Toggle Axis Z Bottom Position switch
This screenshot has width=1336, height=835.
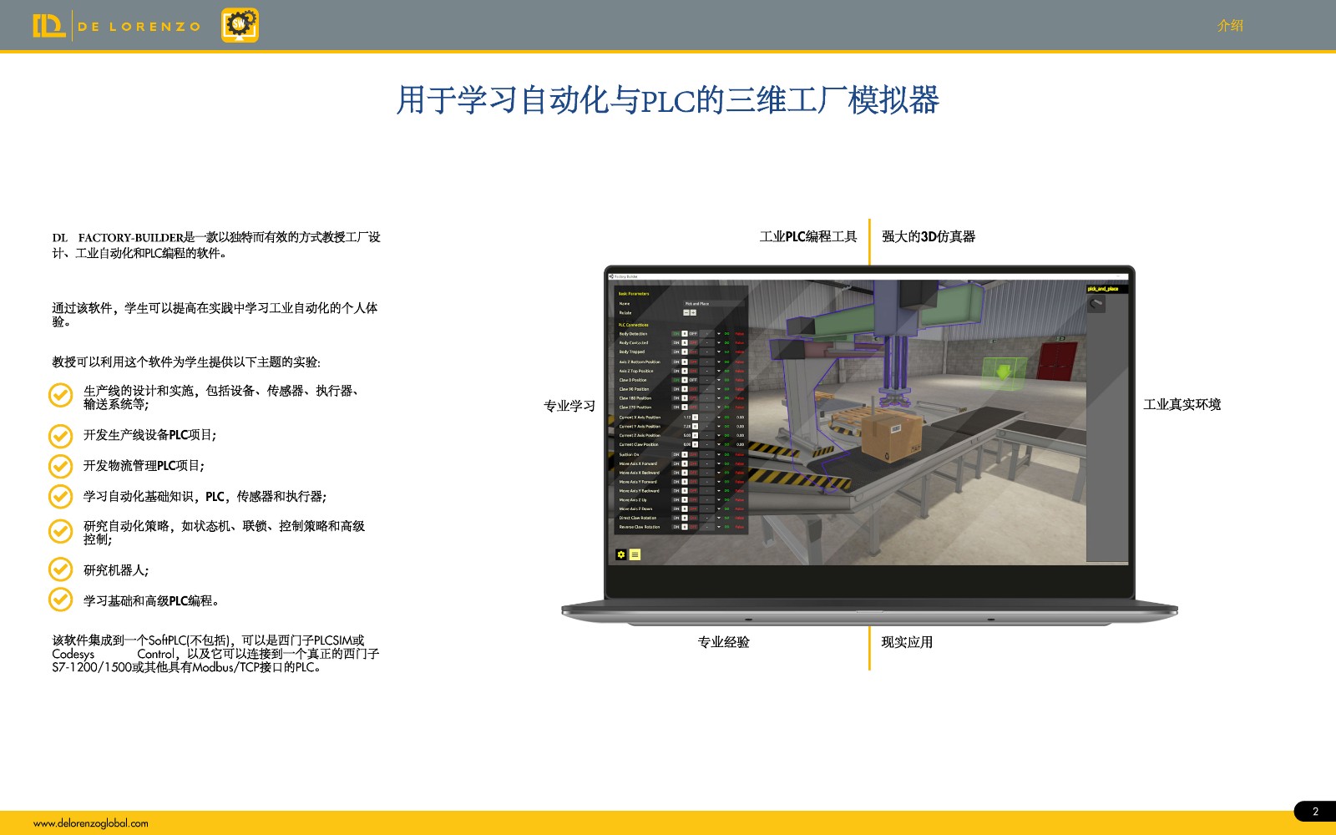point(685,362)
